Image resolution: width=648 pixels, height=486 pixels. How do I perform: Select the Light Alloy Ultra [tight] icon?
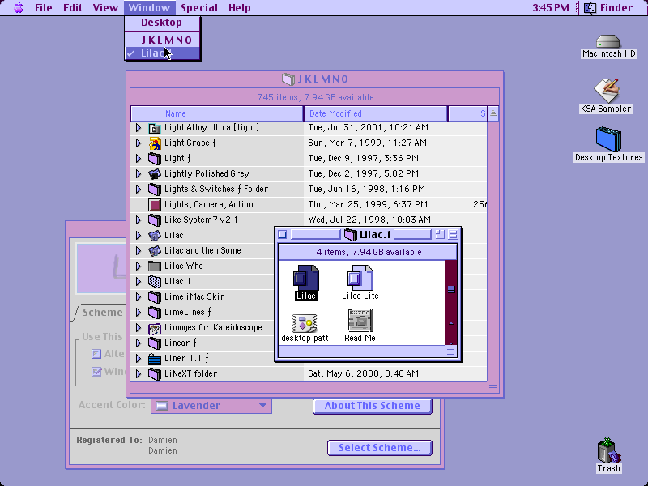154,128
